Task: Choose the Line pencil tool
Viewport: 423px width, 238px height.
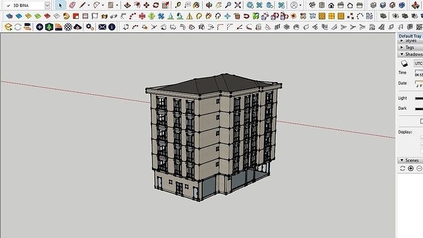Action: 82,5
